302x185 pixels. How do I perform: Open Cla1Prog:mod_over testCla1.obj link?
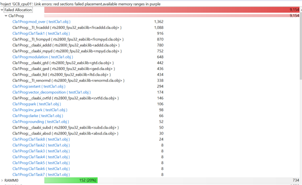click(x=42, y=22)
